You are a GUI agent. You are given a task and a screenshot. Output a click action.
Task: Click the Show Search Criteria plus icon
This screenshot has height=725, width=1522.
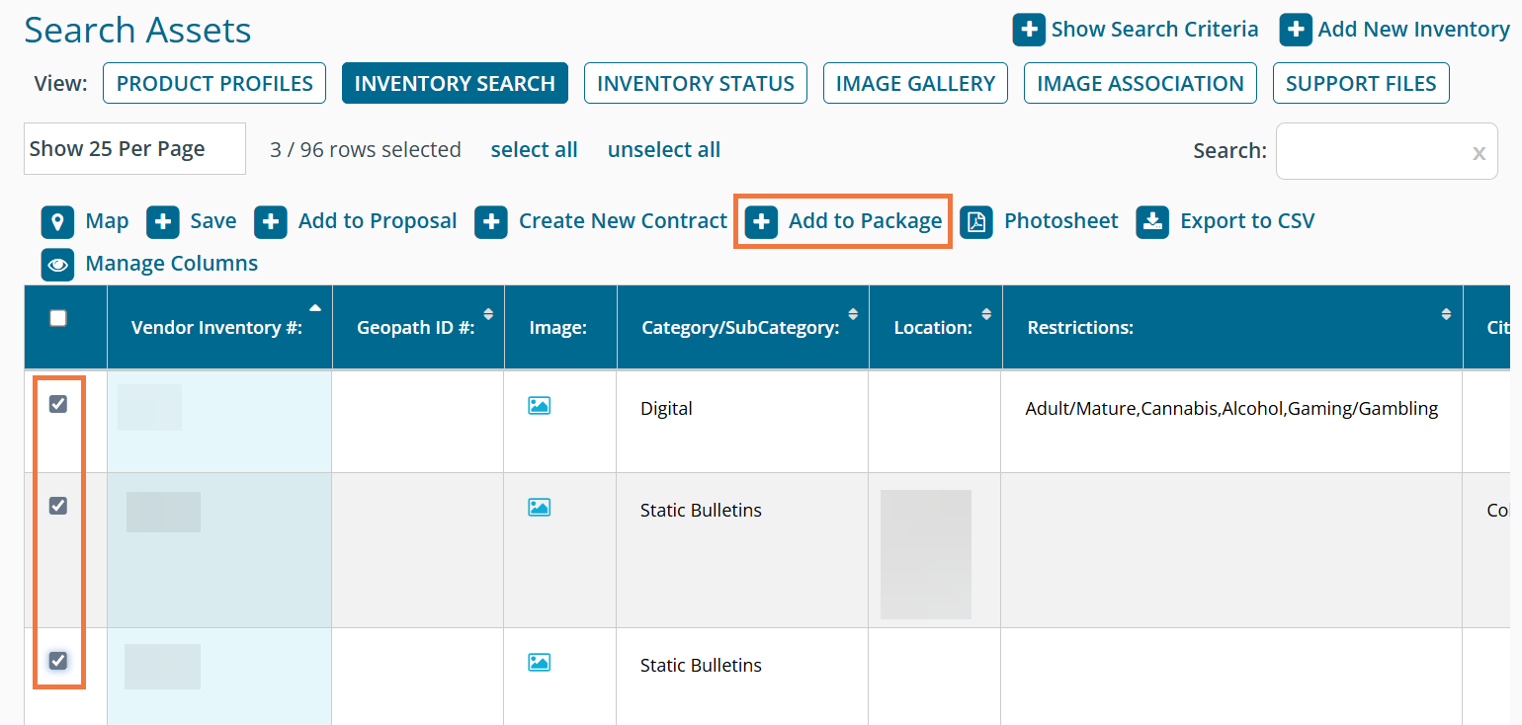1029,30
